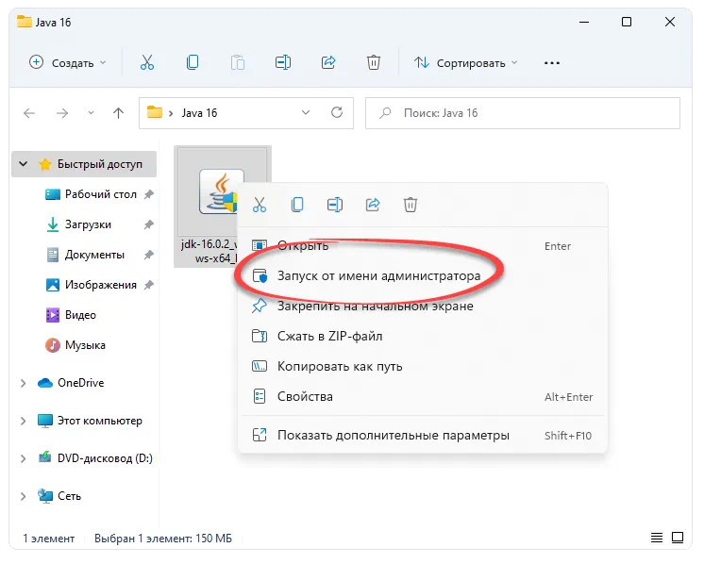
Task: Expand the address bar history dropdown
Action: 306,112
